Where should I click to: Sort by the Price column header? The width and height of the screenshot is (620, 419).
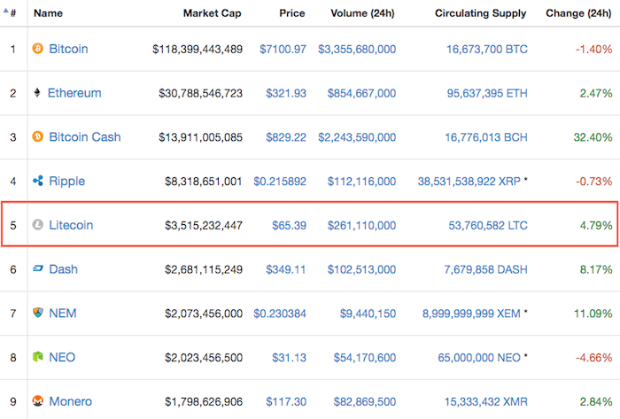pos(292,13)
